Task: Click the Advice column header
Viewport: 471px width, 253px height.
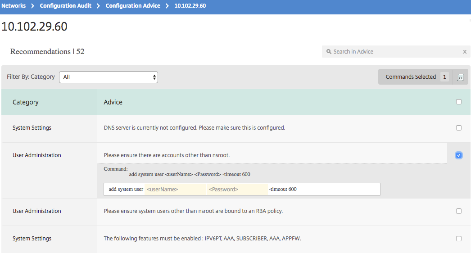Action: click(x=113, y=102)
